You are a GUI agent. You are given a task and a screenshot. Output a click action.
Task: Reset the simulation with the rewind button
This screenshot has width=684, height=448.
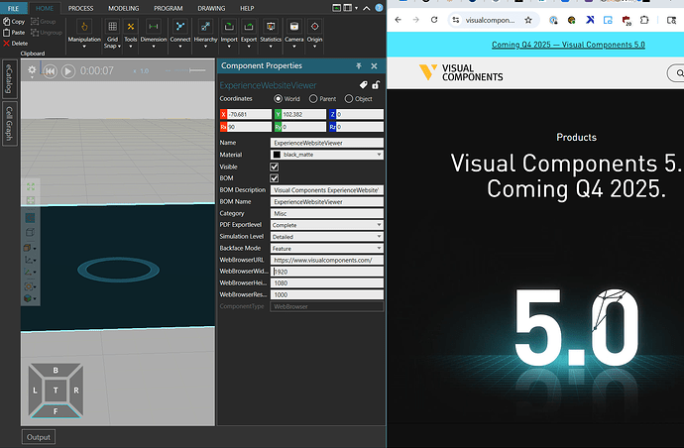(x=51, y=71)
